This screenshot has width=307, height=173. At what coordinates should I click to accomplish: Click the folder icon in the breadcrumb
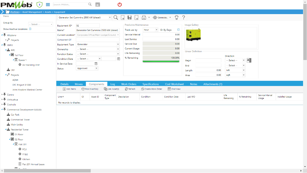click(x=8, y=12)
